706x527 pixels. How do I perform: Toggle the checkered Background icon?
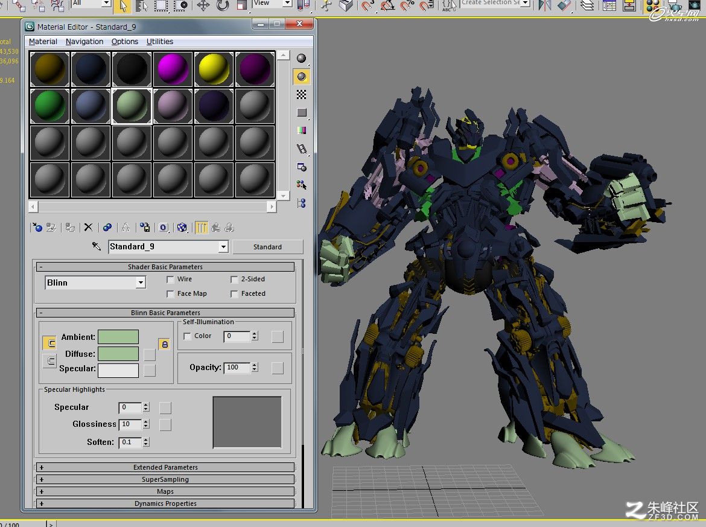click(302, 94)
